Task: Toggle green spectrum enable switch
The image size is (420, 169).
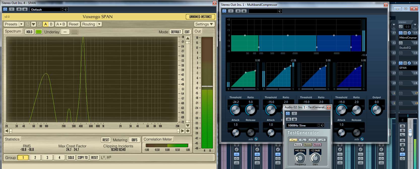Action: pos(39,32)
